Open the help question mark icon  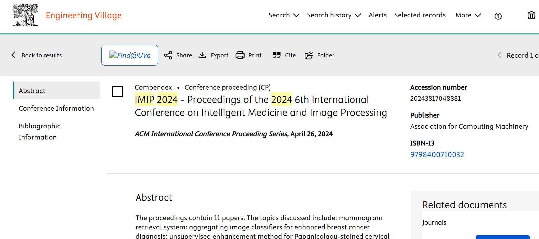tap(498, 16)
